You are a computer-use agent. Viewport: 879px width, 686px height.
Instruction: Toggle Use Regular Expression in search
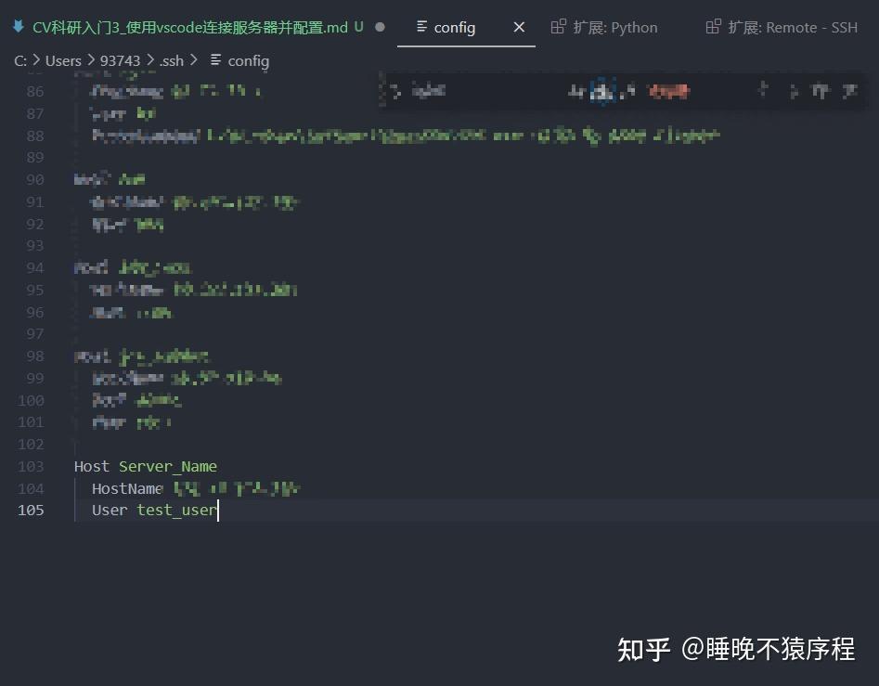click(x=628, y=91)
